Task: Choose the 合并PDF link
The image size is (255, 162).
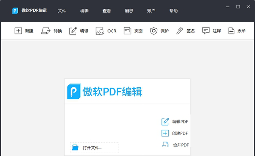Action: click(181, 145)
